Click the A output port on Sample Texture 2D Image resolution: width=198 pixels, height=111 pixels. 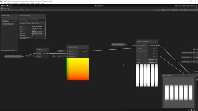coord(157,56)
